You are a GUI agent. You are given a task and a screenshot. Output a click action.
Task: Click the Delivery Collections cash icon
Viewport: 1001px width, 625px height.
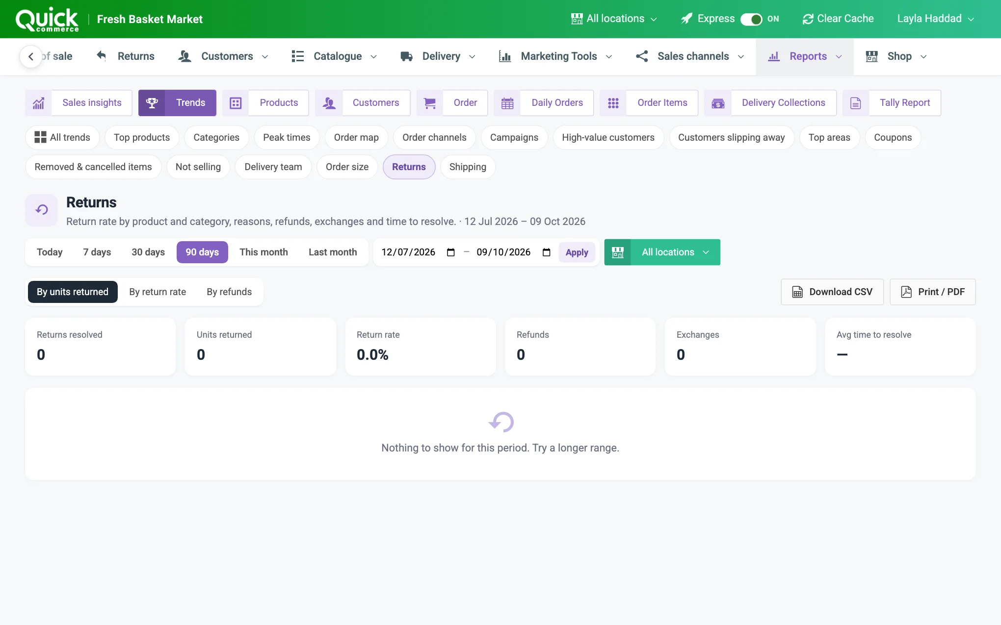[718, 103]
